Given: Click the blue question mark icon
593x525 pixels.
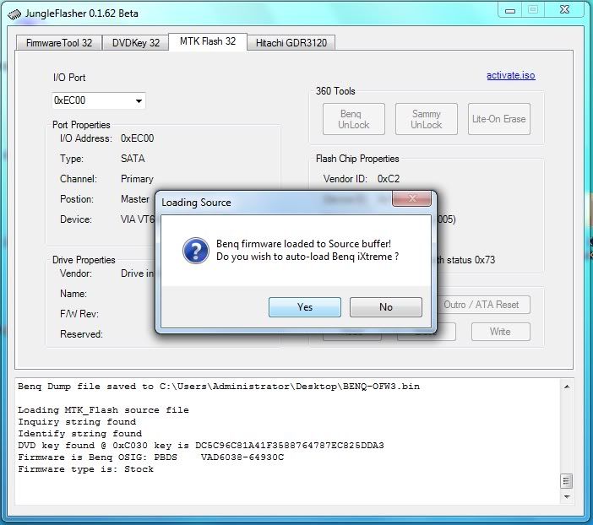Looking at the screenshot, I should (195, 250).
